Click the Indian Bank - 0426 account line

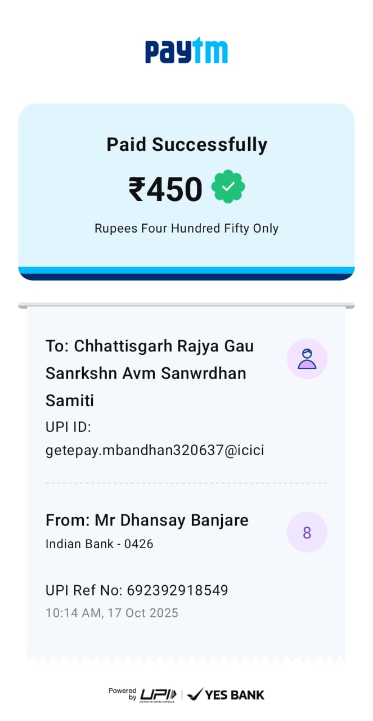pos(99,544)
